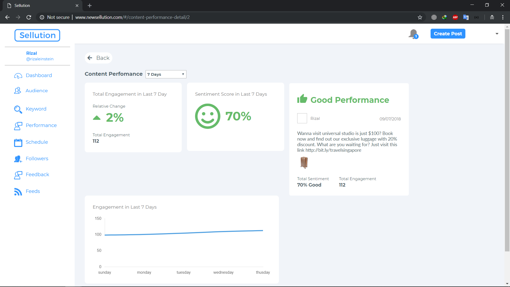Open the AdBlock Plus extension icon
The width and height of the screenshot is (510, 287).
[x=455, y=17]
